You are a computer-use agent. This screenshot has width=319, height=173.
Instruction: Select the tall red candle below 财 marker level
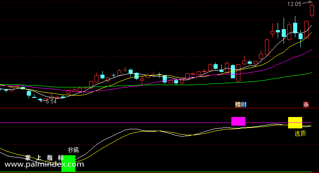(238, 73)
